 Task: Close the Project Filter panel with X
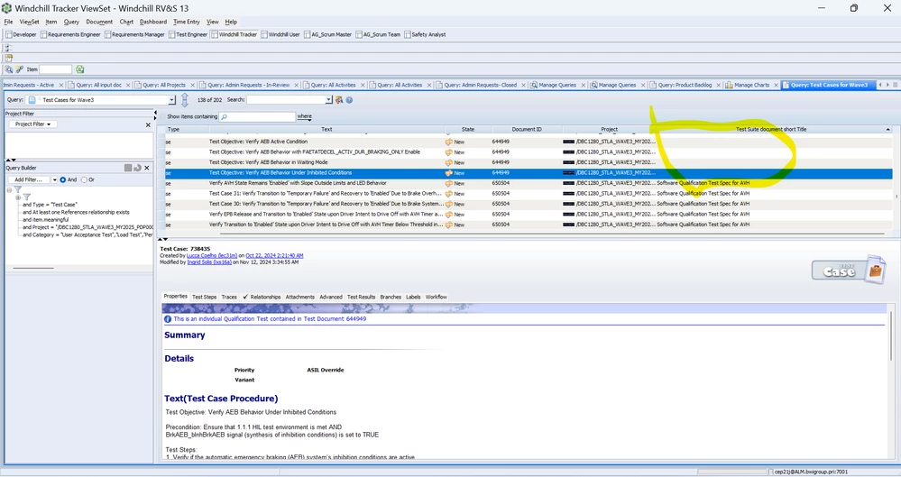148,124
